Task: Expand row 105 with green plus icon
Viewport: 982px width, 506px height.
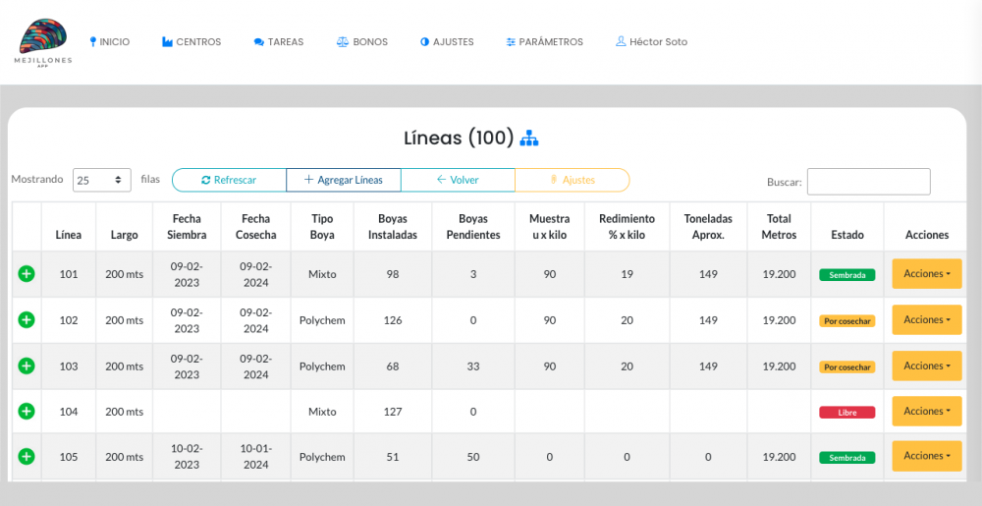Action: [27, 457]
